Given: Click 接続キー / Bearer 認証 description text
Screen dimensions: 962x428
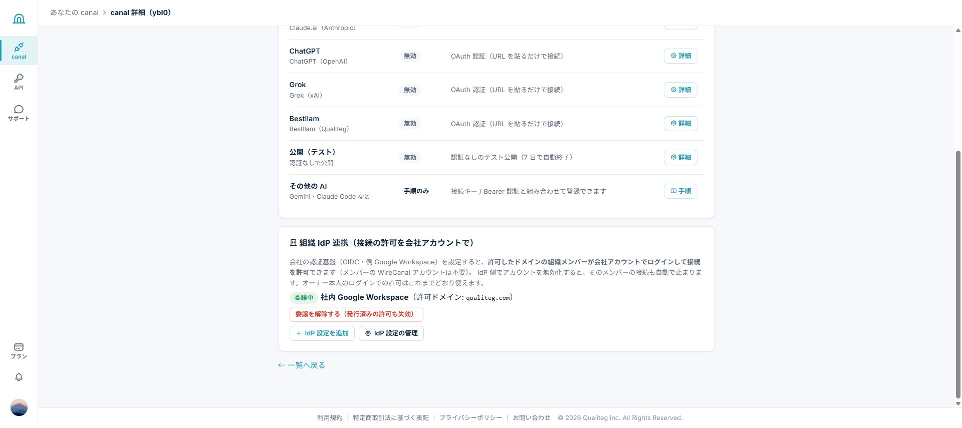Looking at the screenshot, I should tap(528, 191).
